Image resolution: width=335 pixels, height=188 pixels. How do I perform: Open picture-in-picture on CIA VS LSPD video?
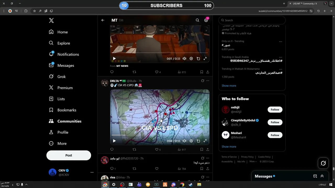pos(198,141)
